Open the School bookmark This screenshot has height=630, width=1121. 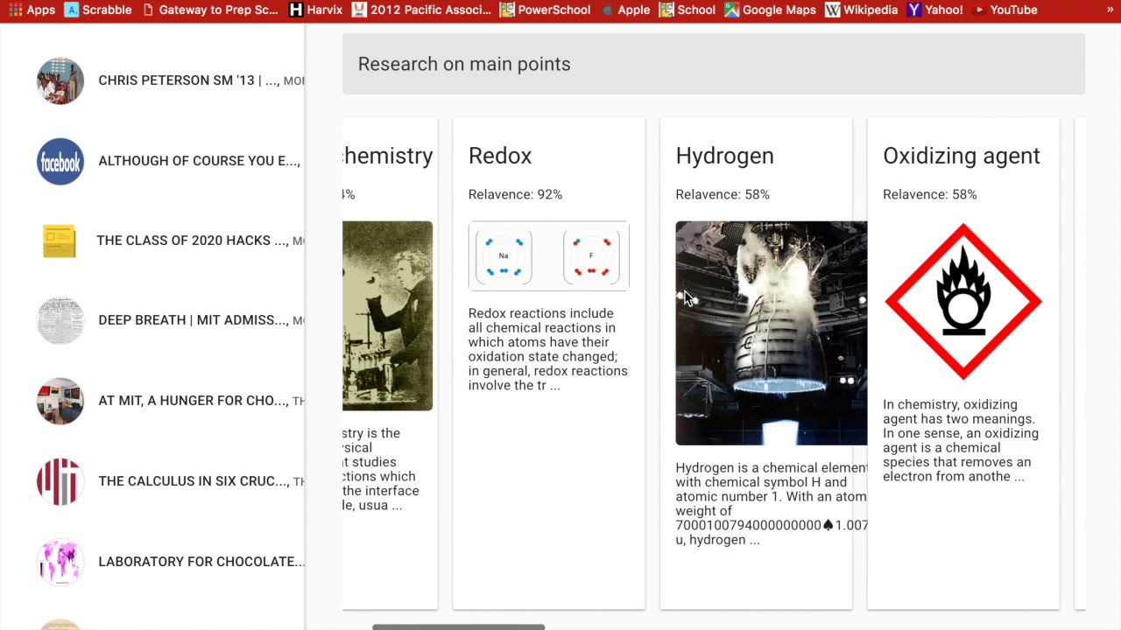[x=687, y=10]
